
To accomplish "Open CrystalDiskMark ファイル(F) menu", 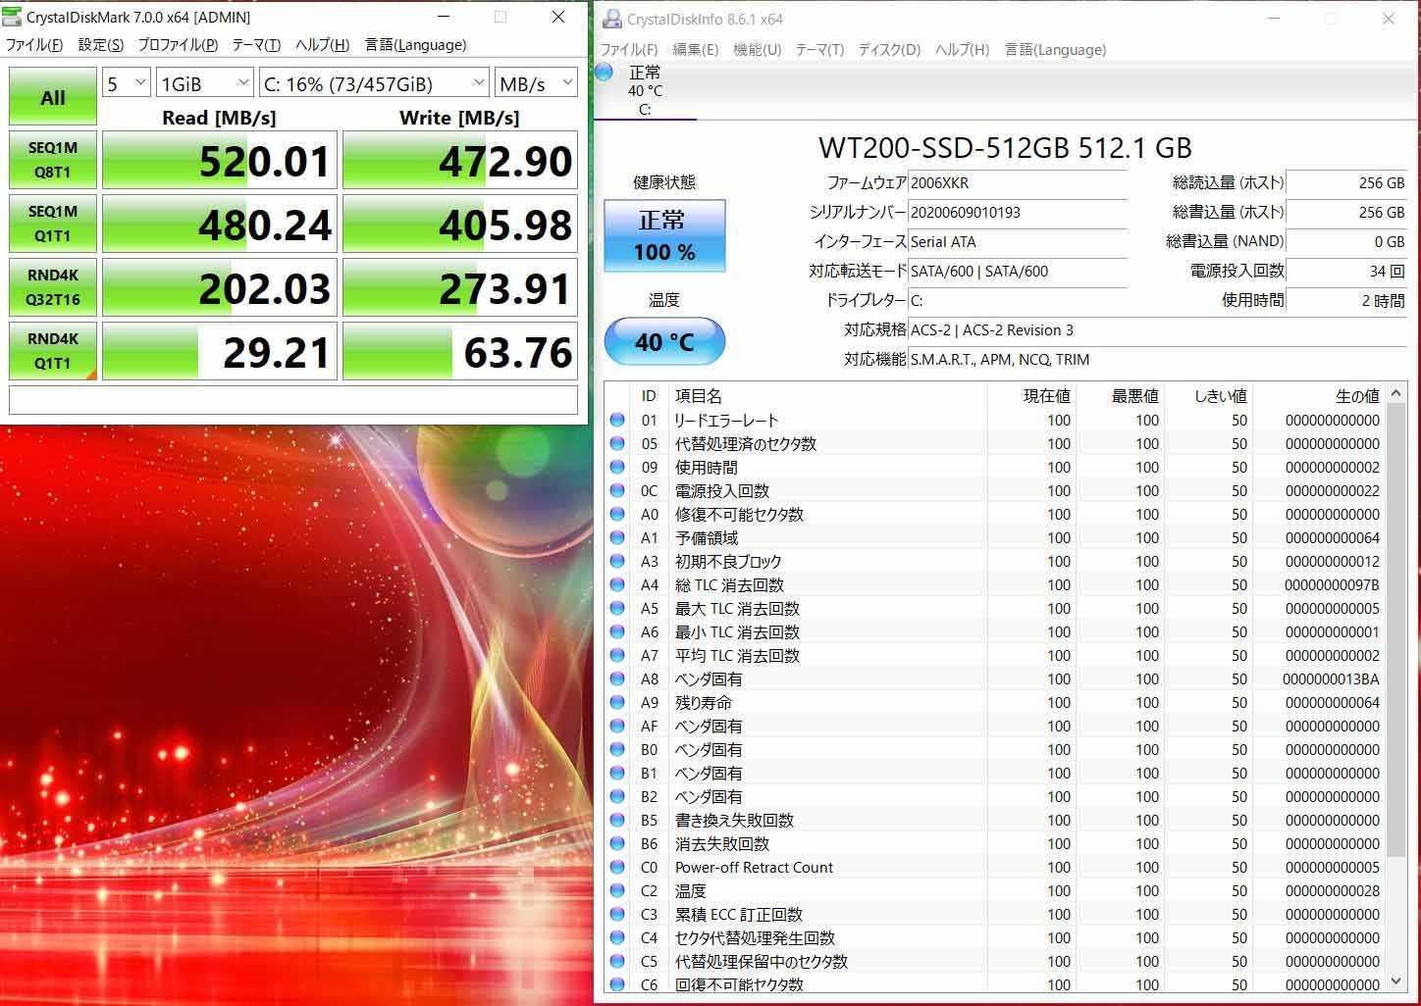I will [34, 45].
